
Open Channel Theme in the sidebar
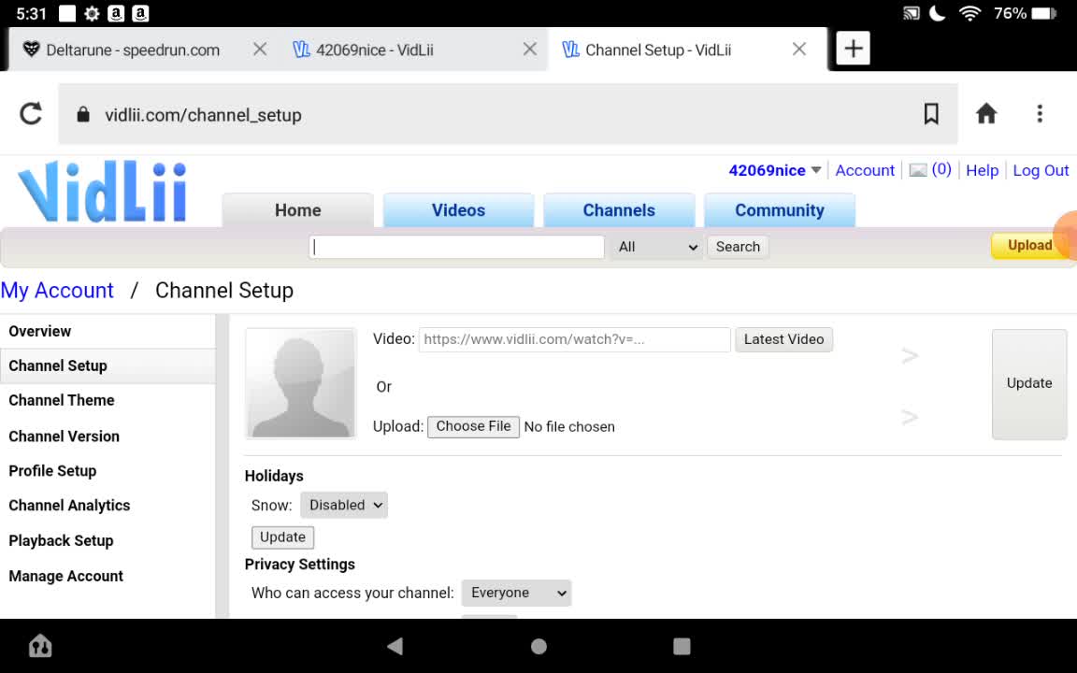tap(61, 400)
